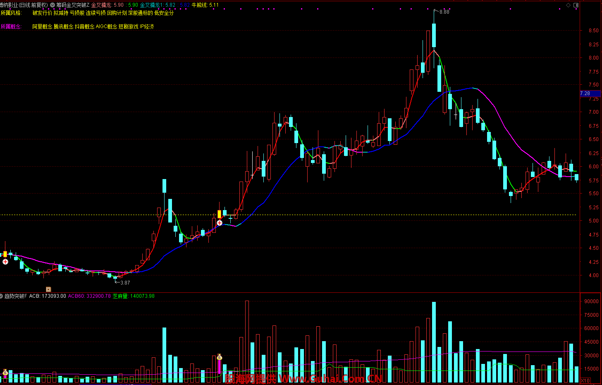
Task: Click the ACB60: 332900.78 value
Action: coord(89,296)
